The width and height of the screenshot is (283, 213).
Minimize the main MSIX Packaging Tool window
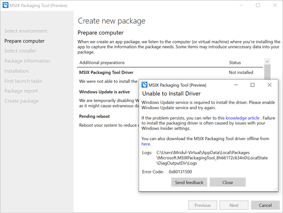coord(241,5)
